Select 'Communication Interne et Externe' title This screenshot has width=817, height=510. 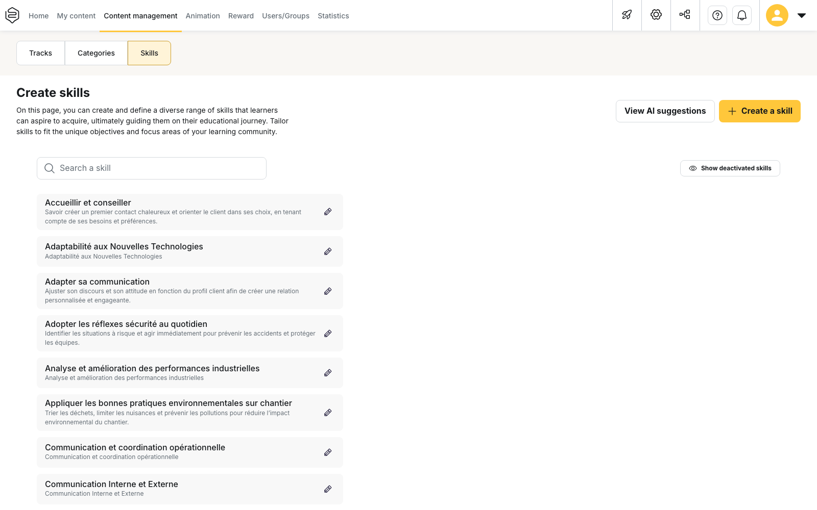click(111, 484)
